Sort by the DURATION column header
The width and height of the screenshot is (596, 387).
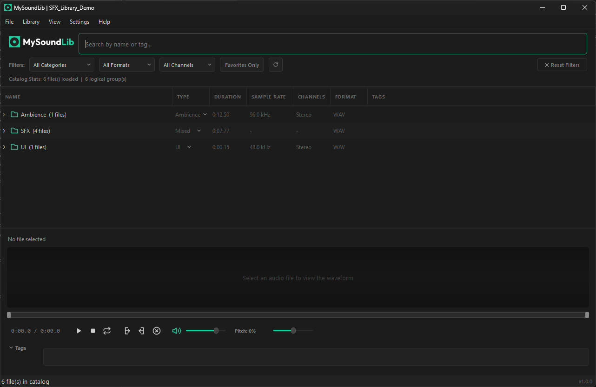click(227, 97)
